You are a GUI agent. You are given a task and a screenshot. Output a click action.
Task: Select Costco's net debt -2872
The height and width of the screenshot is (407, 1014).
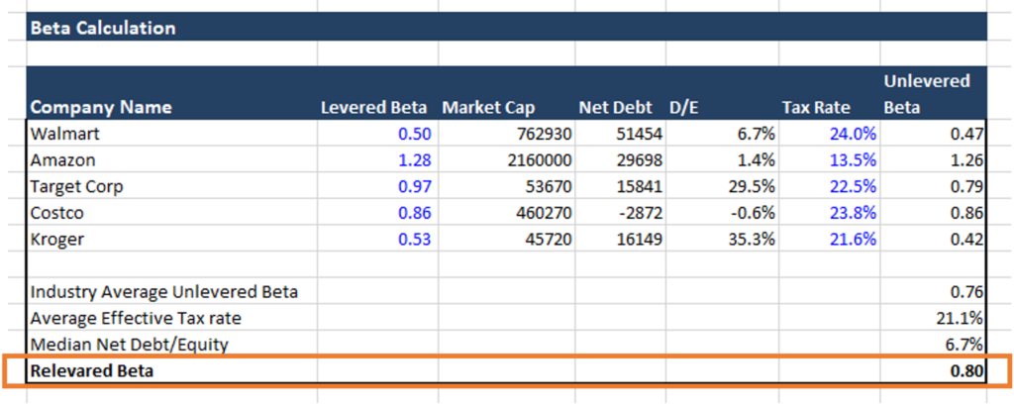pos(620,213)
